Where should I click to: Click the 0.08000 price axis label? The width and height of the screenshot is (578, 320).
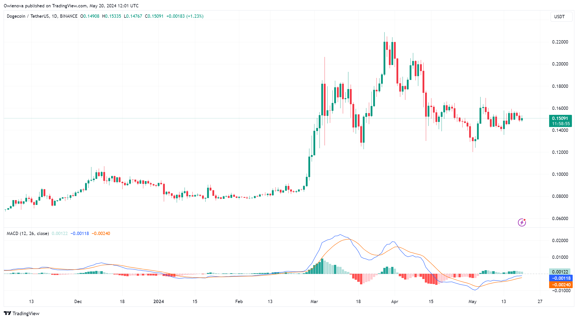[560, 196]
